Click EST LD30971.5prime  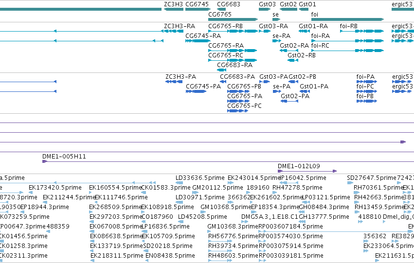click(200, 197)
